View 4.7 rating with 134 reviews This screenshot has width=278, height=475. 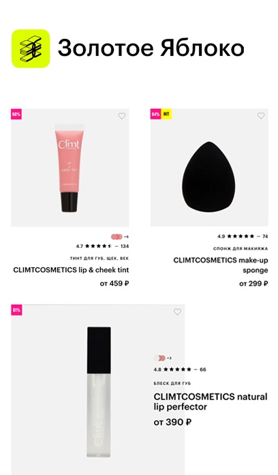click(x=102, y=246)
